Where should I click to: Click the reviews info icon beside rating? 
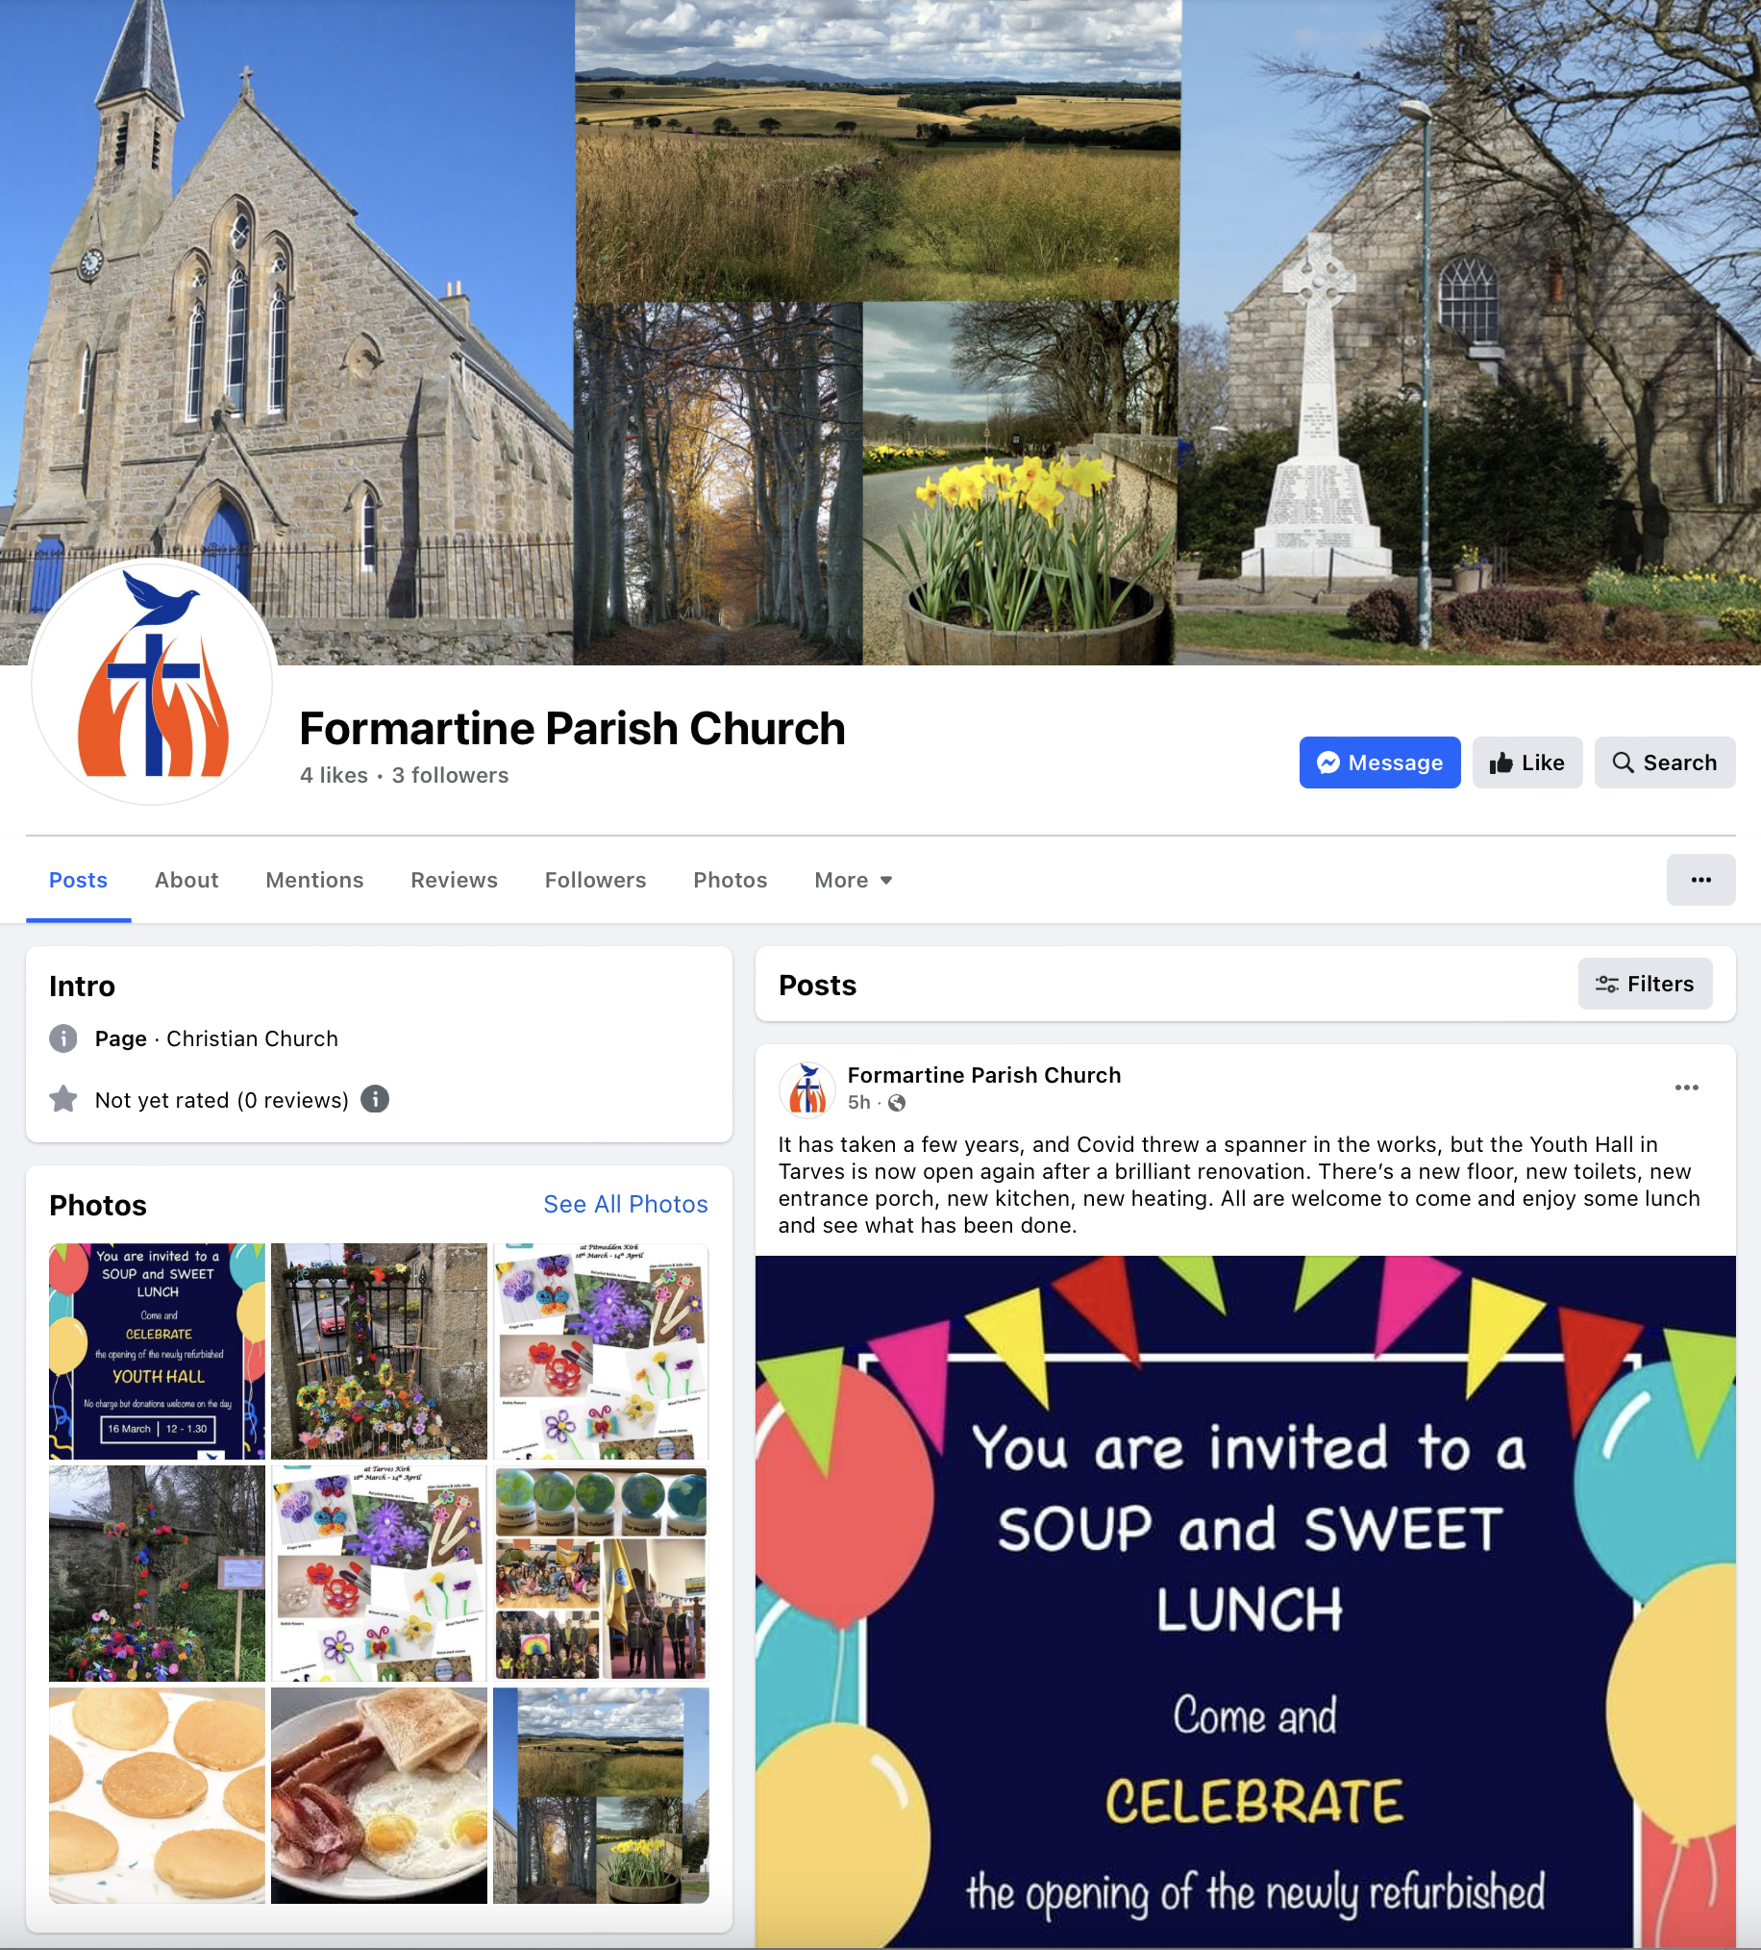(374, 1099)
